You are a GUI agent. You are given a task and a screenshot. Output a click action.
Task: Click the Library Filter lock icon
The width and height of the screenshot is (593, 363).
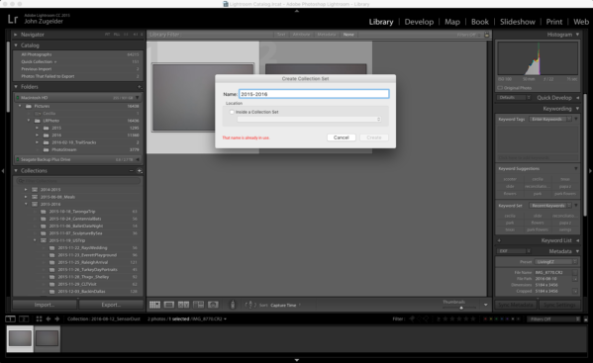click(487, 35)
